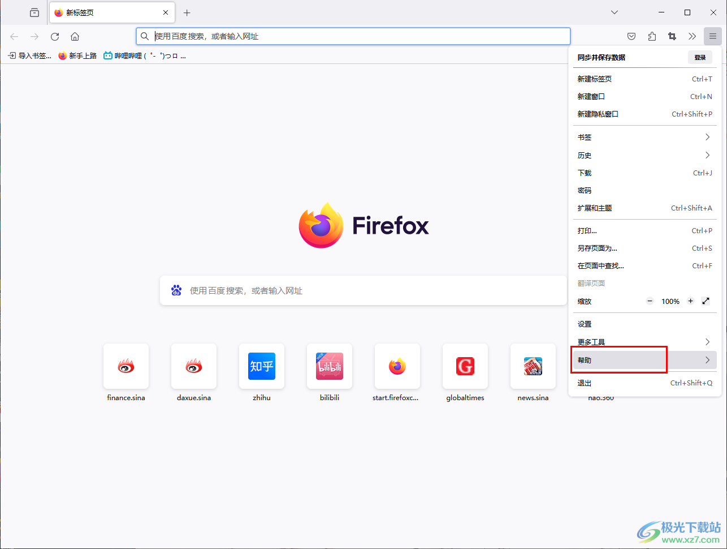Enter full screen with the arrows icon

point(706,301)
